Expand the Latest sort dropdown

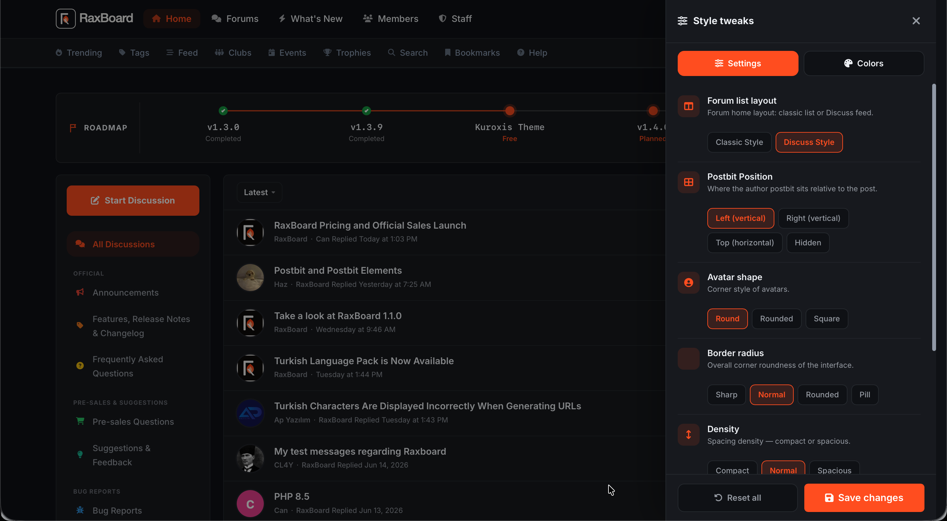pos(259,192)
